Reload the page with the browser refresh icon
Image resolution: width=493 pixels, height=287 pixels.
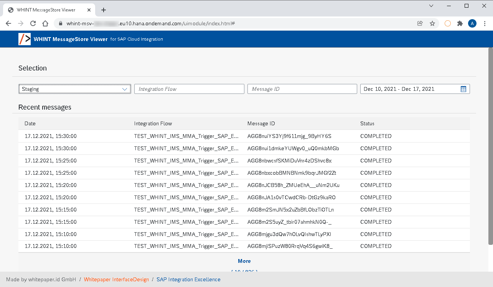(33, 23)
